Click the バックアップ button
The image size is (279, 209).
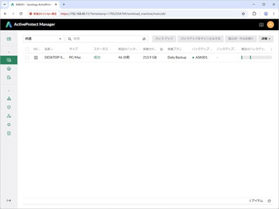pyautogui.click(x=164, y=39)
